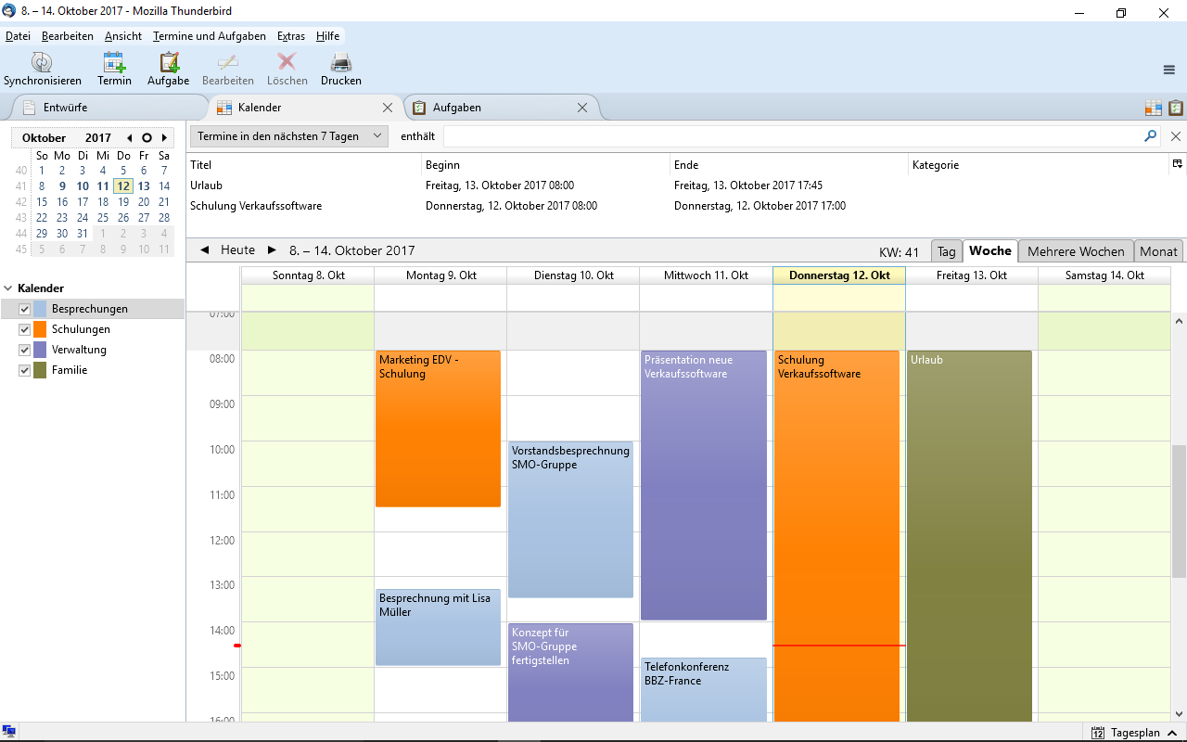Toggle the Familie calendar checkbox

[x=25, y=370]
